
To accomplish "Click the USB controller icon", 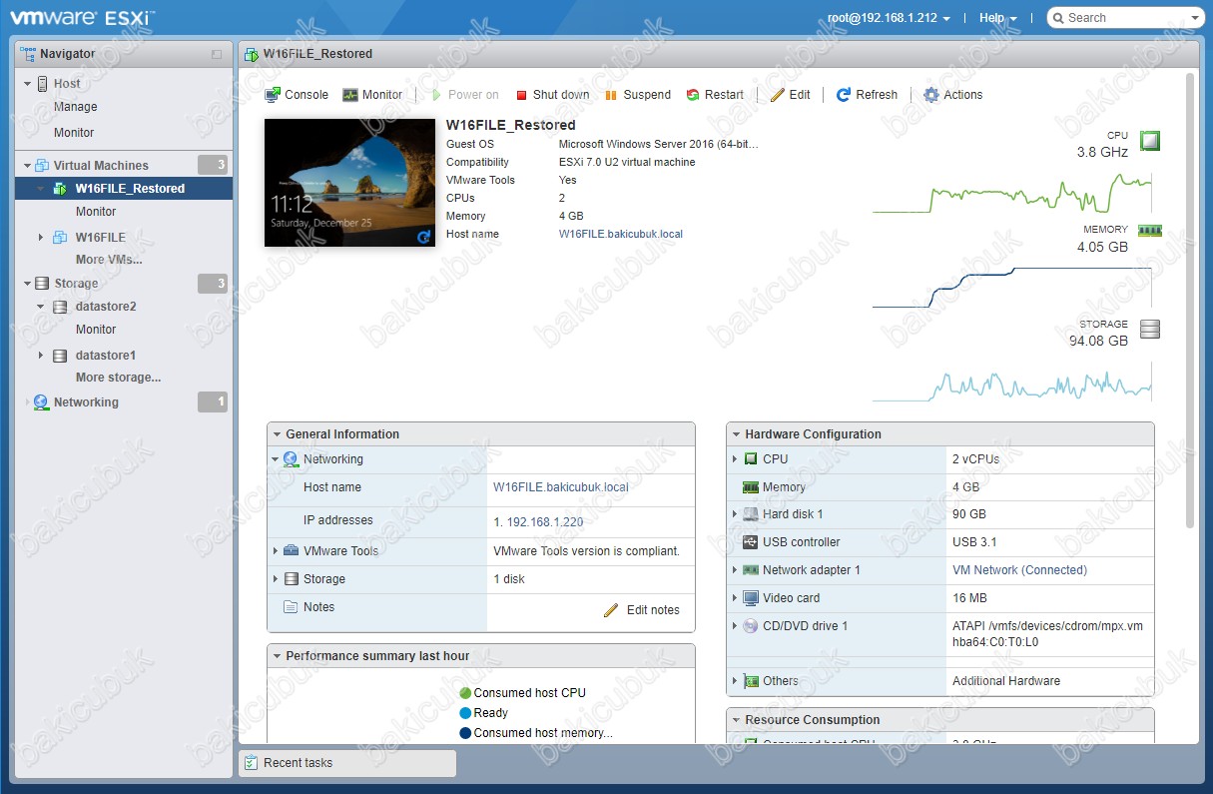I will click(751, 542).
